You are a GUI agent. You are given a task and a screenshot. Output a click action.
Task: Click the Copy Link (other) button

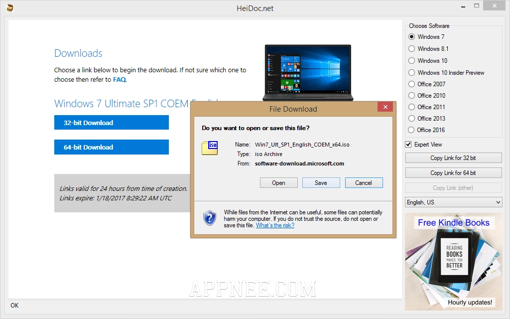(x=453, y=188)
